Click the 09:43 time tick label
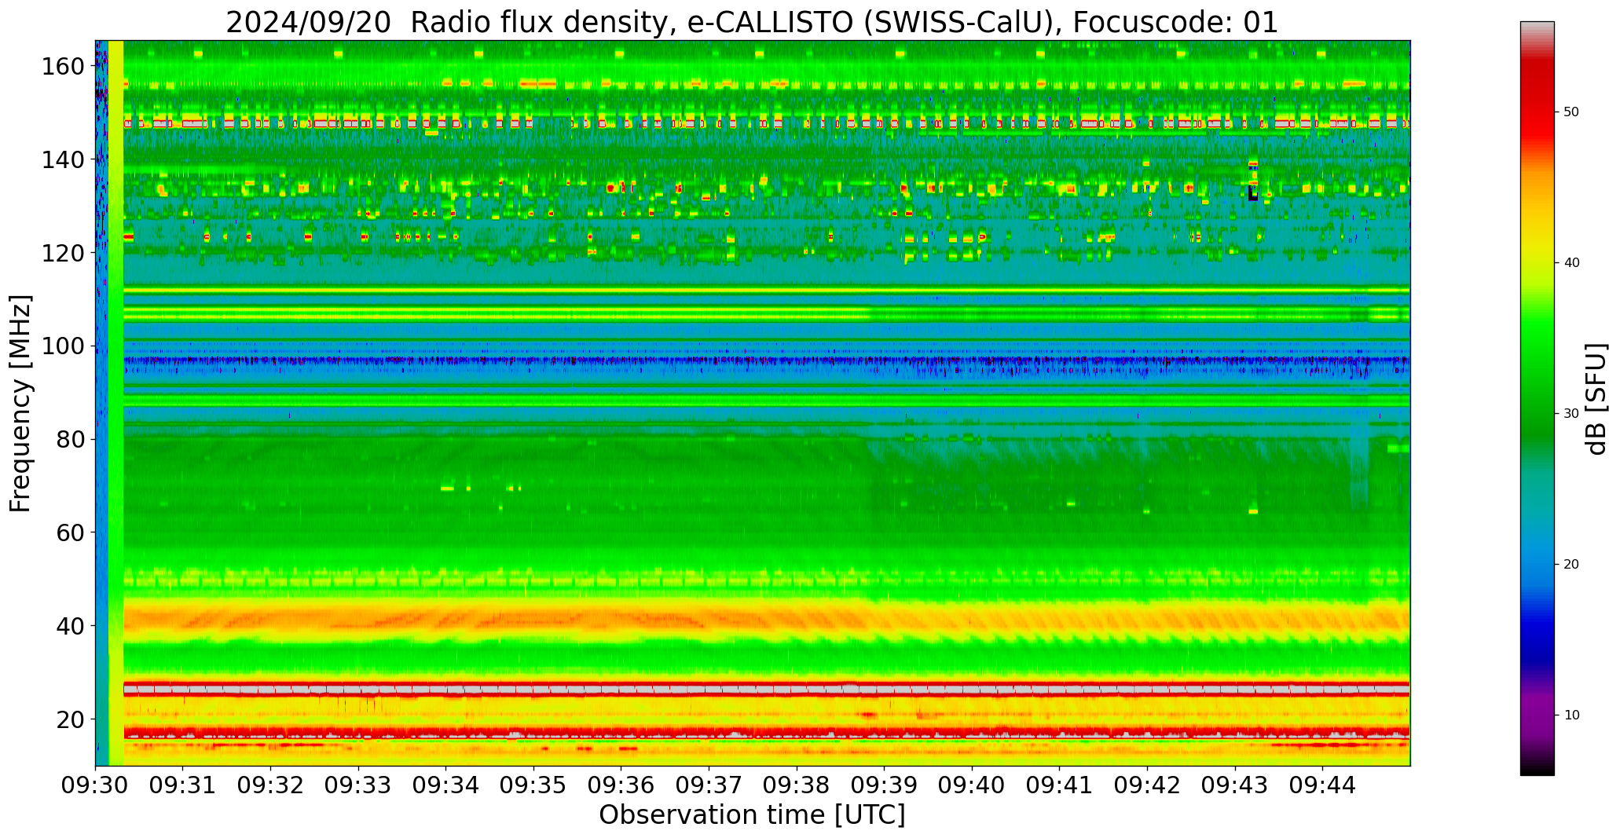 click(1235, 785)
